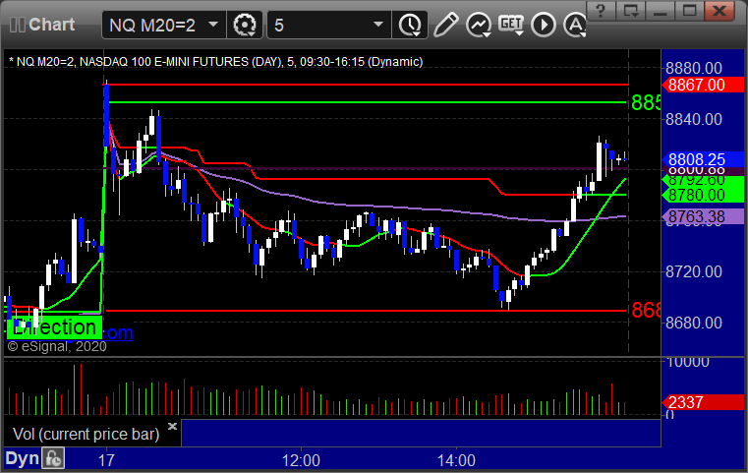Click the Dyn scaling button

[x=22, y=458]
